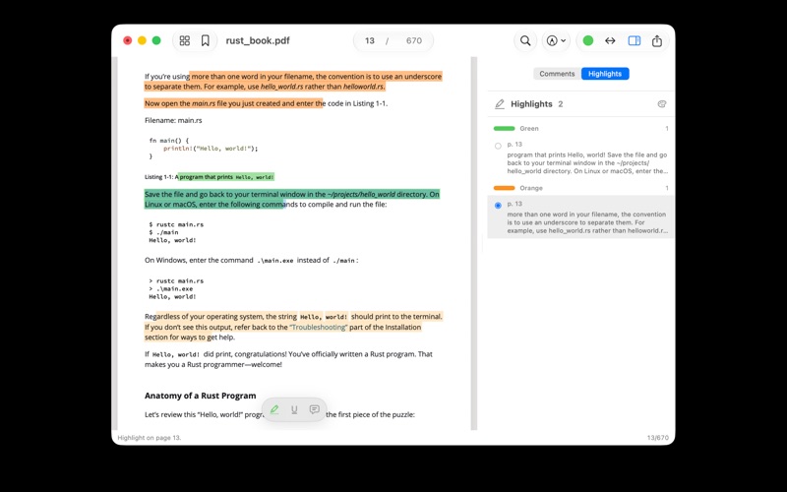Click the page scrollbar beside the document
The image size is (787, 492).
pos(474,243)
